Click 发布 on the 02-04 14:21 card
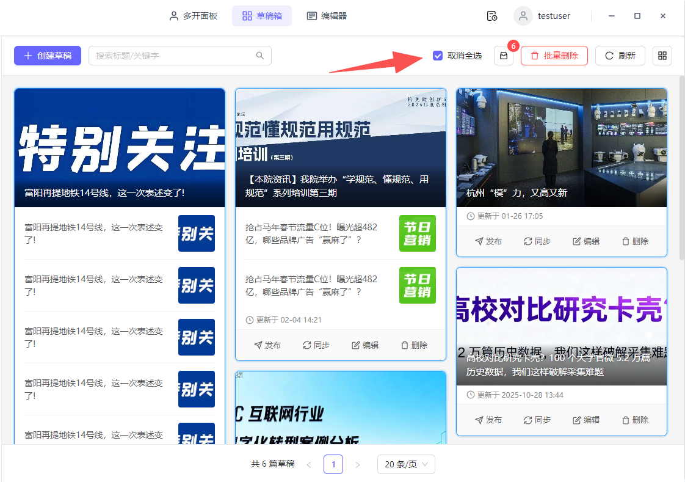 [267, 345]
